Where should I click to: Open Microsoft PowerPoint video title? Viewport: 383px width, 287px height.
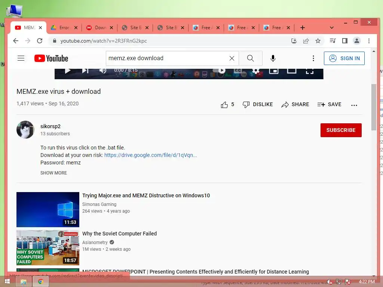pos(196,272)
